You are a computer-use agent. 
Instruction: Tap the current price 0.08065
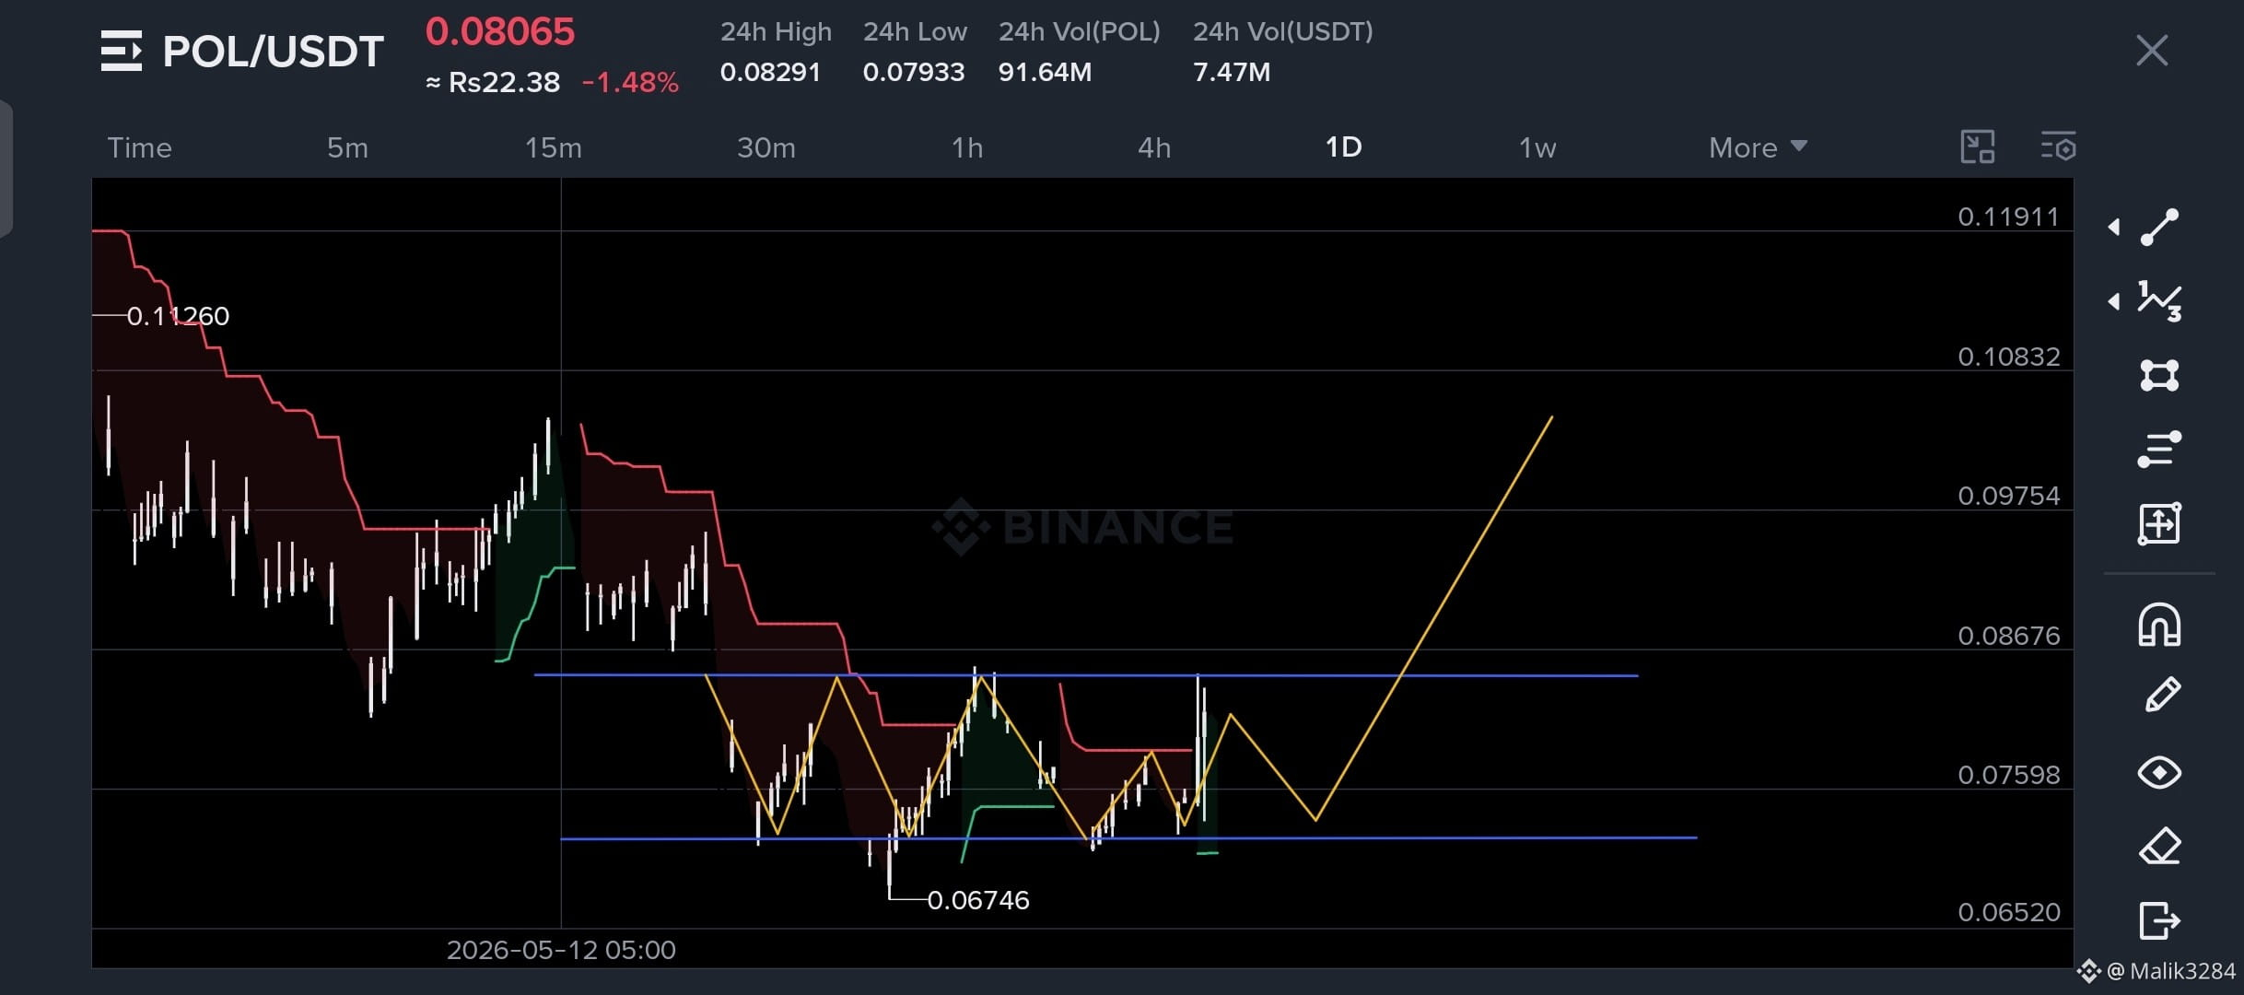point(500,32)
